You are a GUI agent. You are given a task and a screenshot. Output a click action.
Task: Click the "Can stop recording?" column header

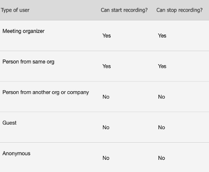179,10
